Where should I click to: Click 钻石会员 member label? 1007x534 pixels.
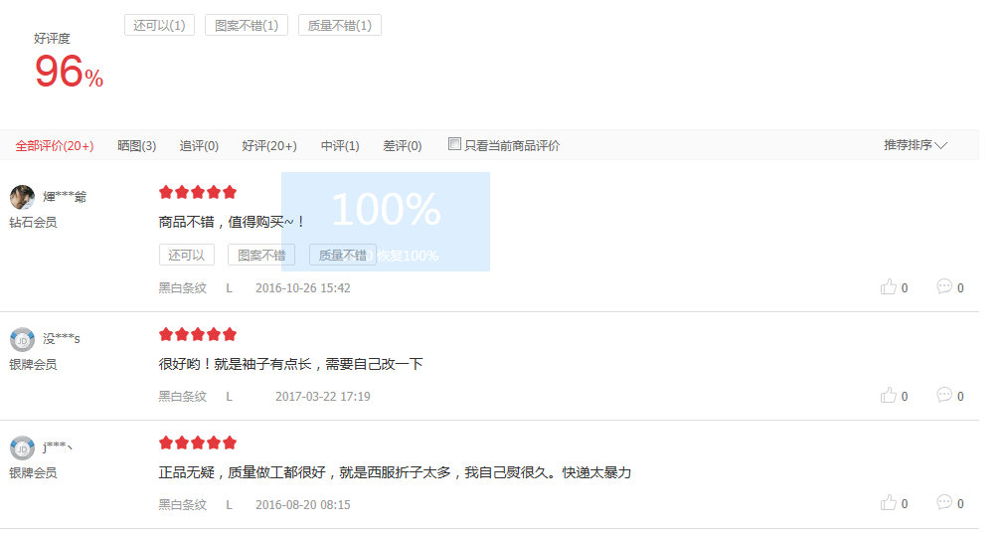pyautogui.click(x=34, y=223)
